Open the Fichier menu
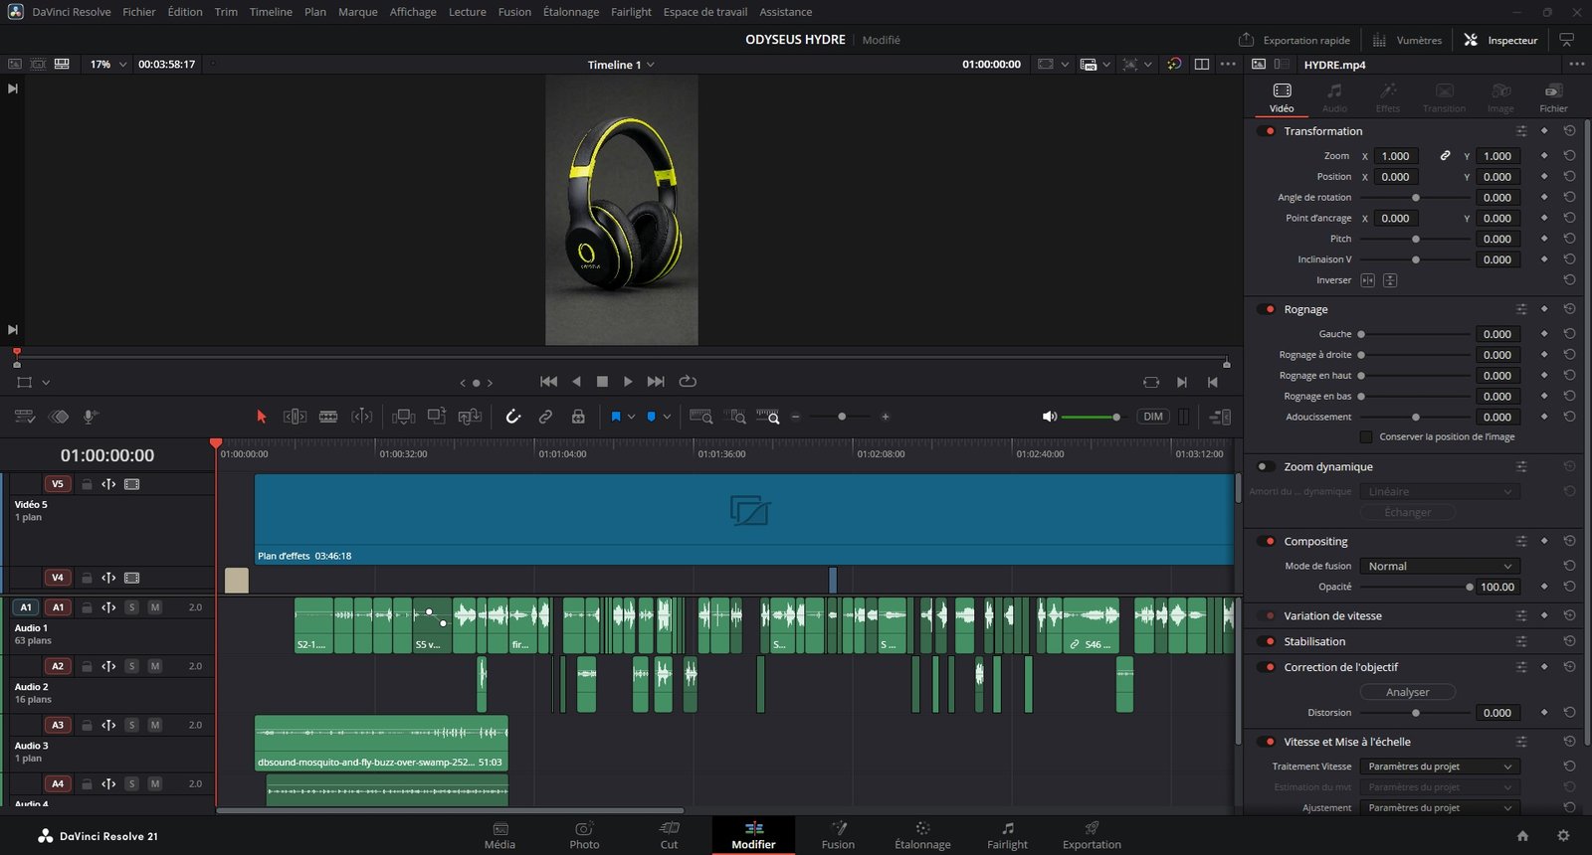Image resolution: width=1592 pixels, height=855 pixels. point(139,12)
